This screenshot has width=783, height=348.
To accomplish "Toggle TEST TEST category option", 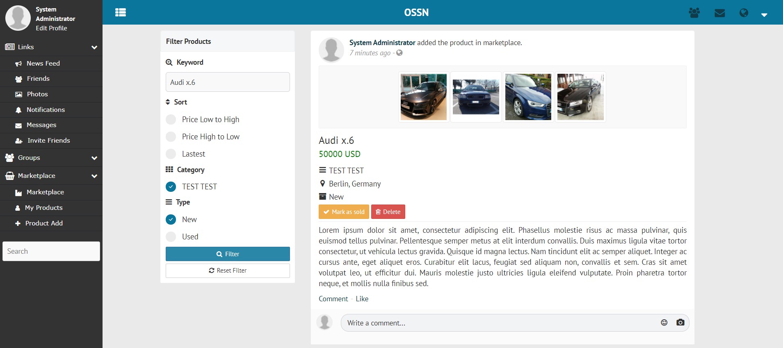I will pyautogui.click(x=171, y=187).
